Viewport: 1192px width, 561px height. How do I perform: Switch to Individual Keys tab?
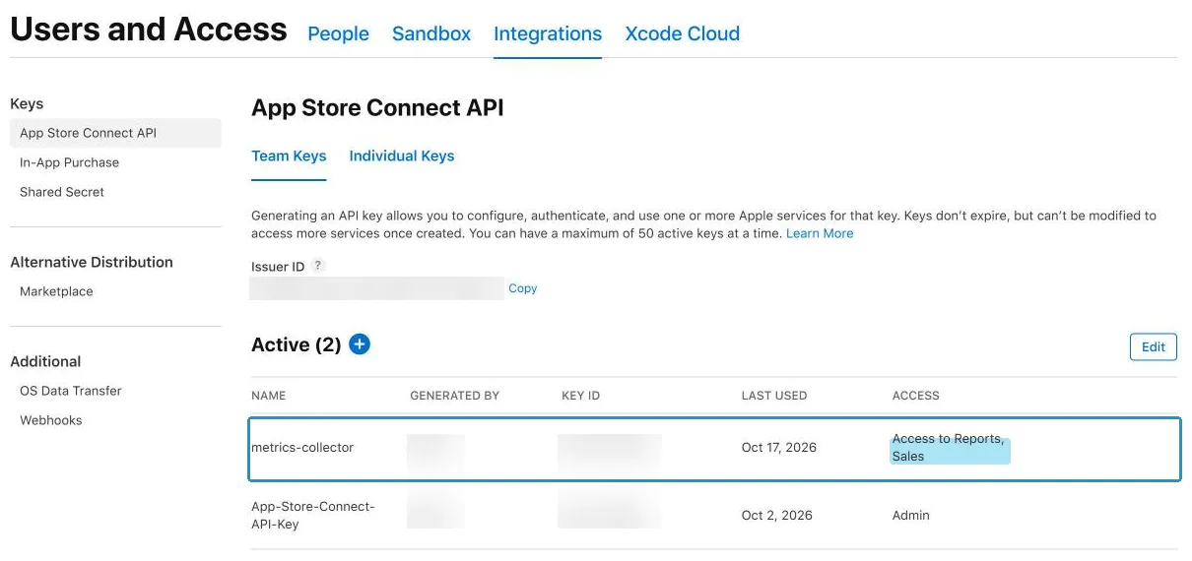pos(402,156)
